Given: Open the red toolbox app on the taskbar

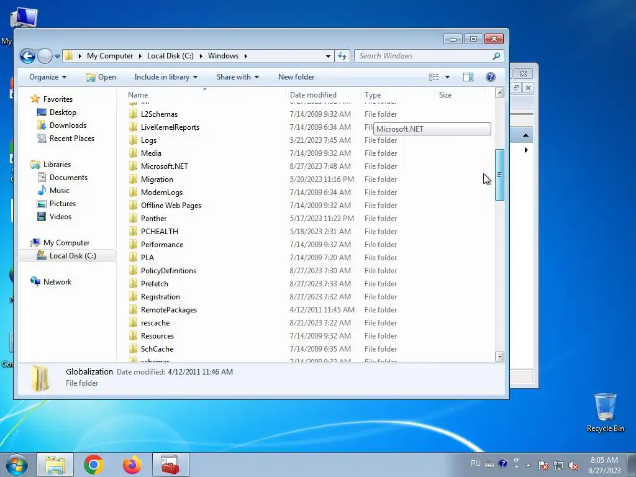Looking at the screenshot, I should 170,465.
